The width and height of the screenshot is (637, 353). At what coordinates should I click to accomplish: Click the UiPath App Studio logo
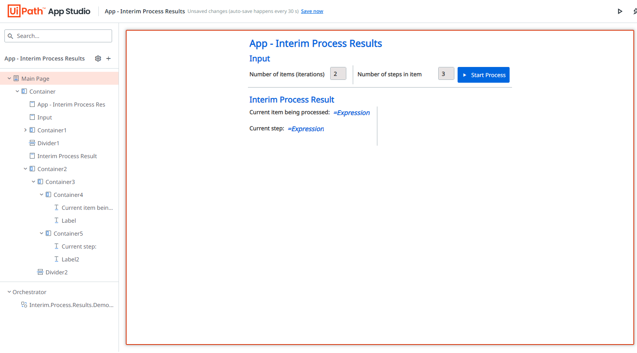point(49,11)
